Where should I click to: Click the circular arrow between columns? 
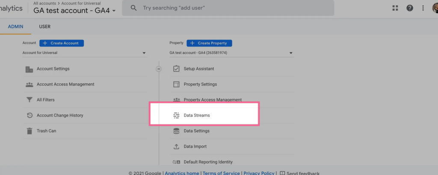coord(159,69)
